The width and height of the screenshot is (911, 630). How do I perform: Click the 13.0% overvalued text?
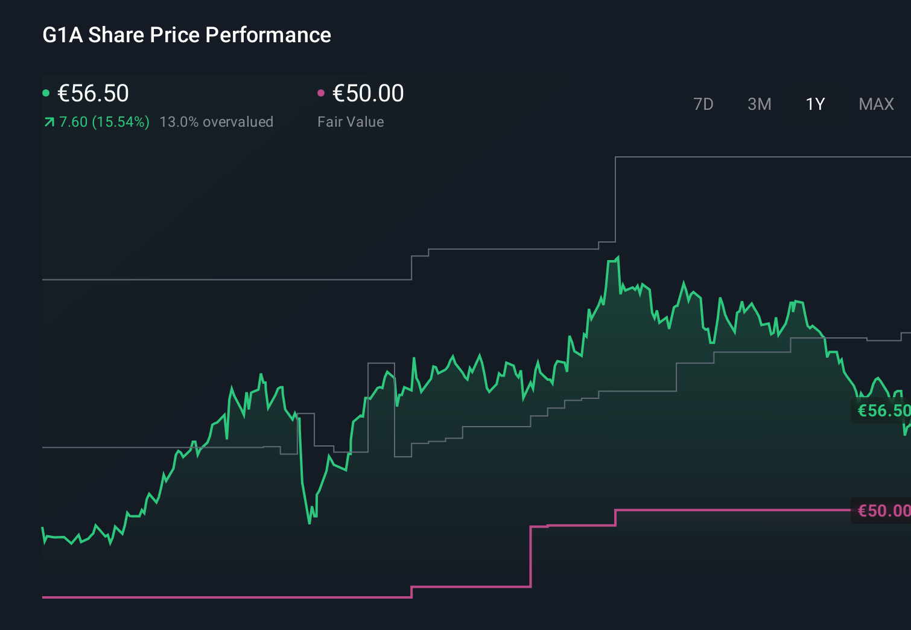tap(217, 121)
